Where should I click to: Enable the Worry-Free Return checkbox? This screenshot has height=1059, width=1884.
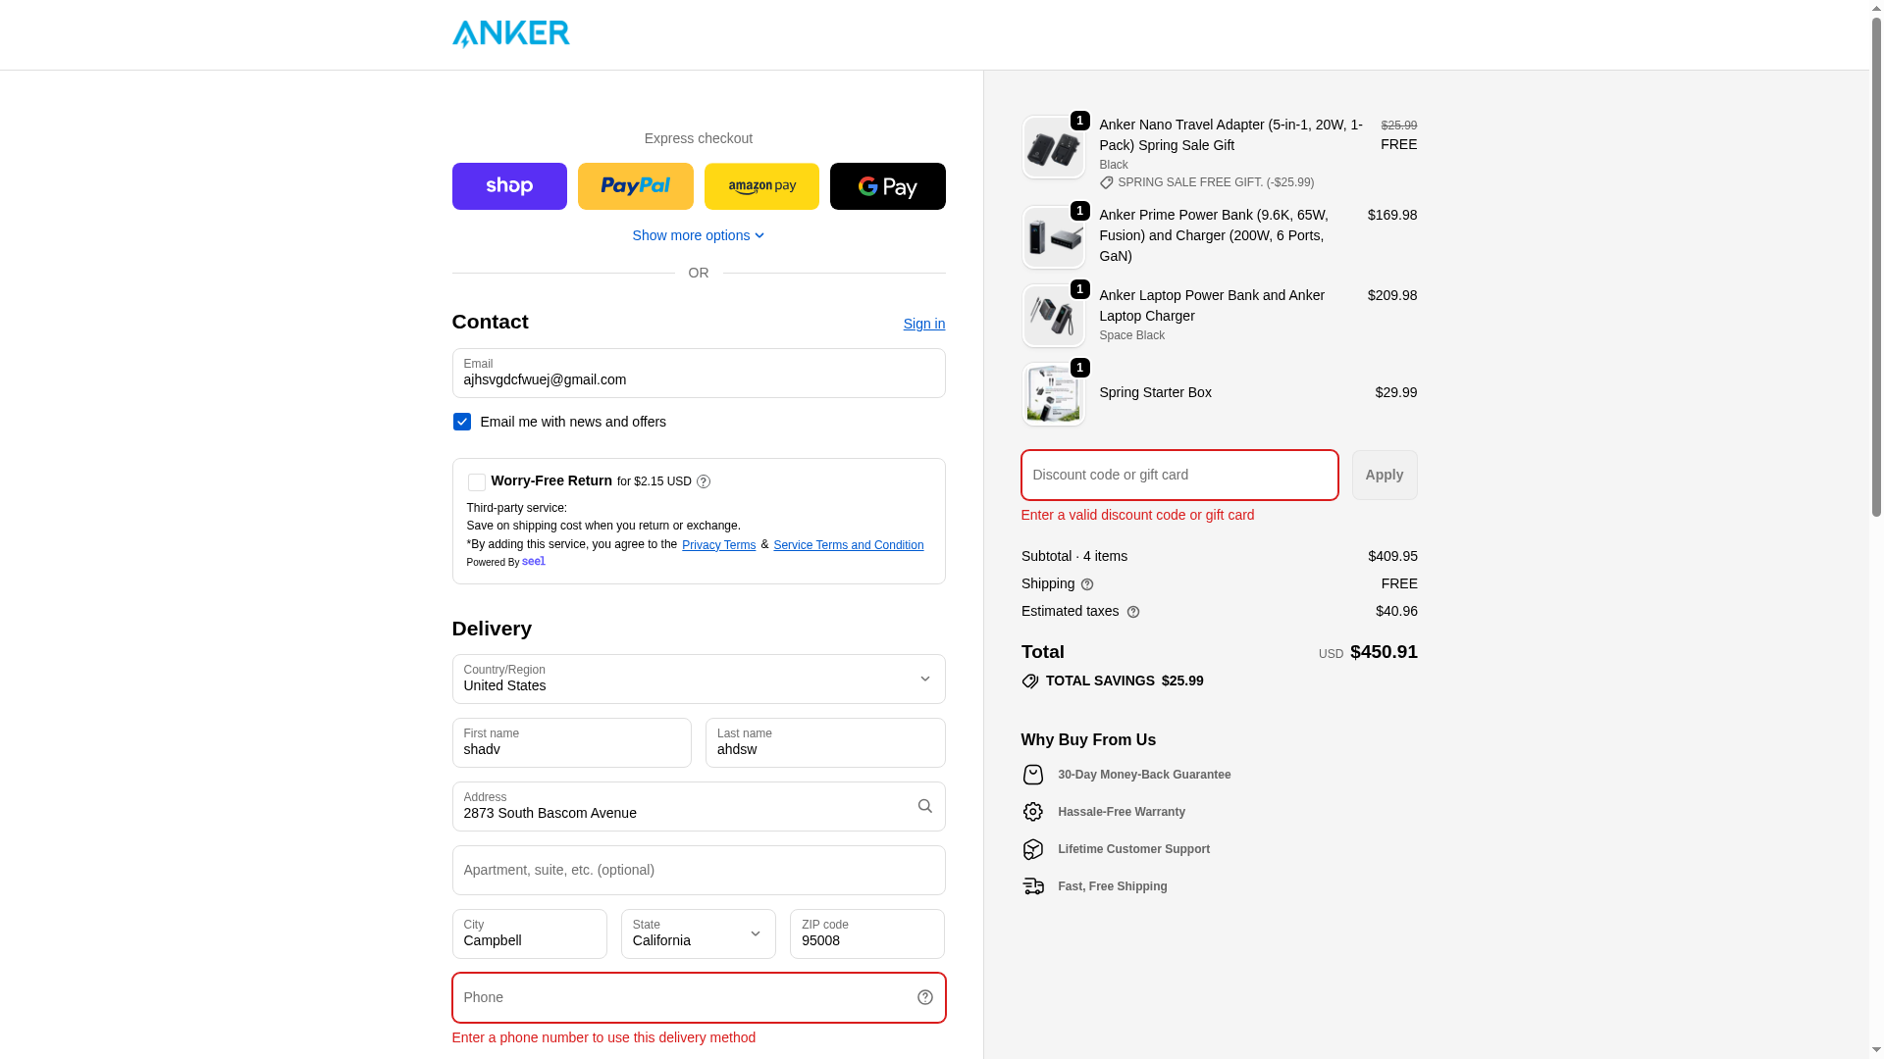click(476, 482)
